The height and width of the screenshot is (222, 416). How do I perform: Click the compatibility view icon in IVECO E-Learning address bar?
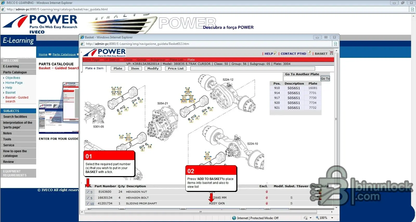point(412,9)
